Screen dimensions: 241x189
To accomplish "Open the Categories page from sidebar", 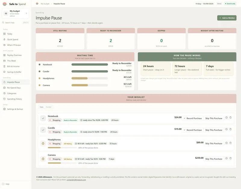I will 15,93.
